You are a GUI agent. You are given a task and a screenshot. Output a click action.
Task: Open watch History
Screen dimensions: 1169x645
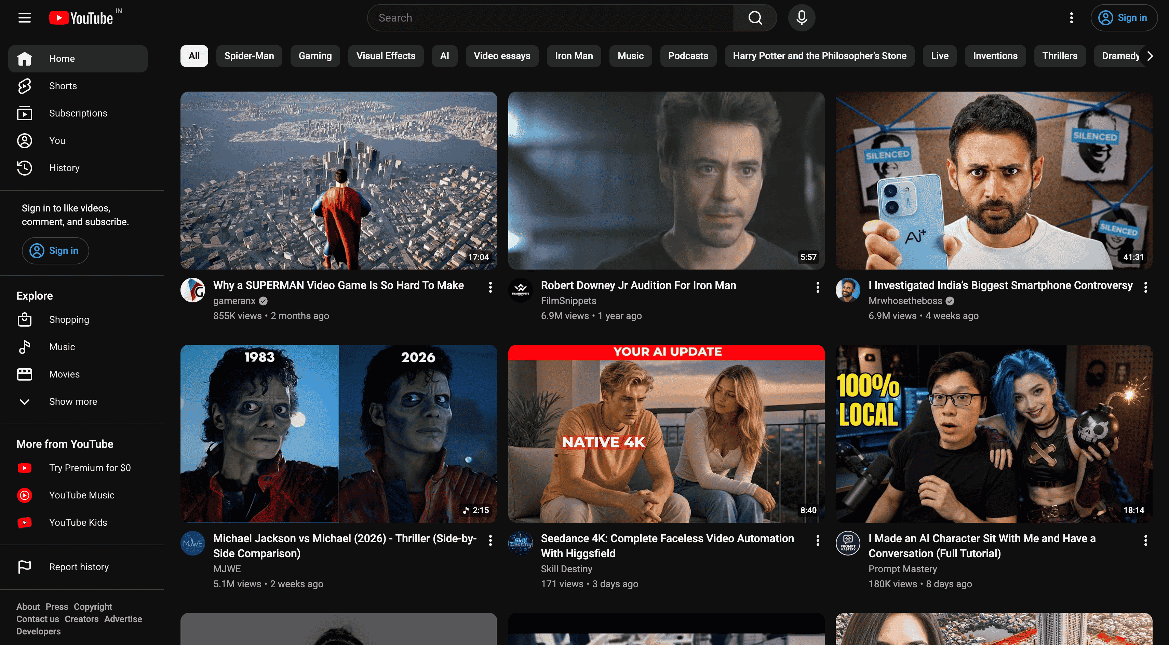pyautogui.click(x=78, y=168)
